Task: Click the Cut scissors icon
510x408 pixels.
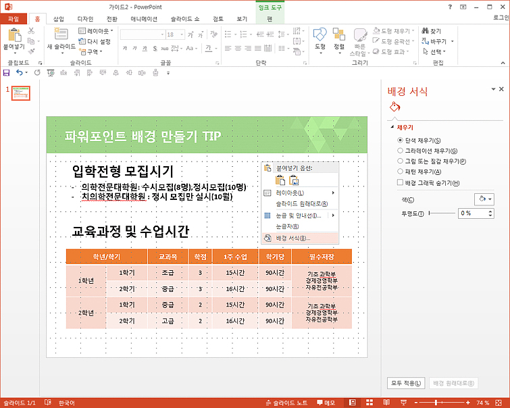Action: pyautogui.click(x=31, y=30)
